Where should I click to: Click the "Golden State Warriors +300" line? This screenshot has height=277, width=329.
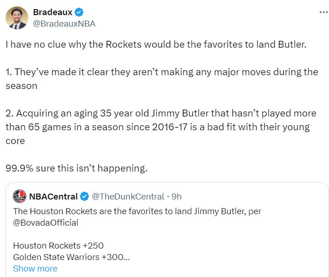71,257
